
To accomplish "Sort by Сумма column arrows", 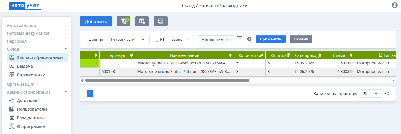I will (351, 55).
